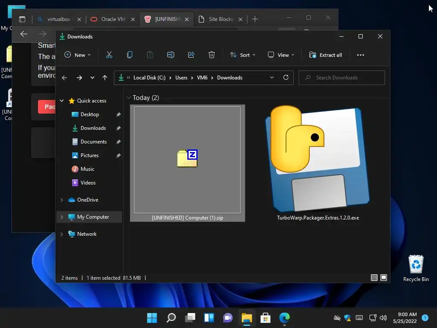Viewport: 437px width, 328px height.
Task: Open address bar history dropdown
Action: click(x=272, y=78)
